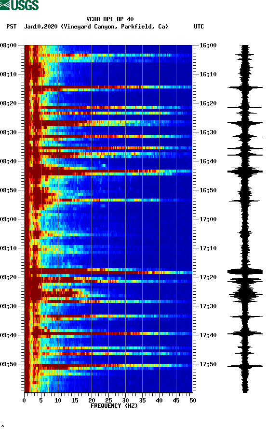Click the 16:40 UTC time label

[x=208, y=161]
